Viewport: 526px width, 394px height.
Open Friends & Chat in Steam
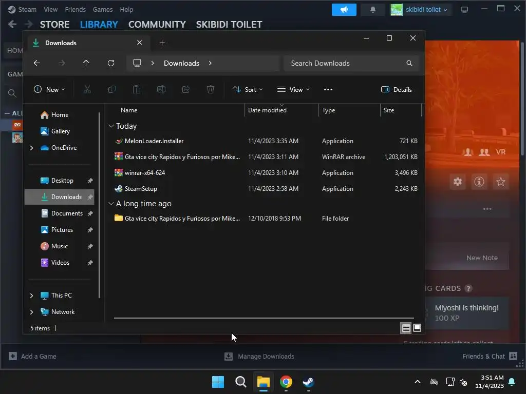click(490, 356)
